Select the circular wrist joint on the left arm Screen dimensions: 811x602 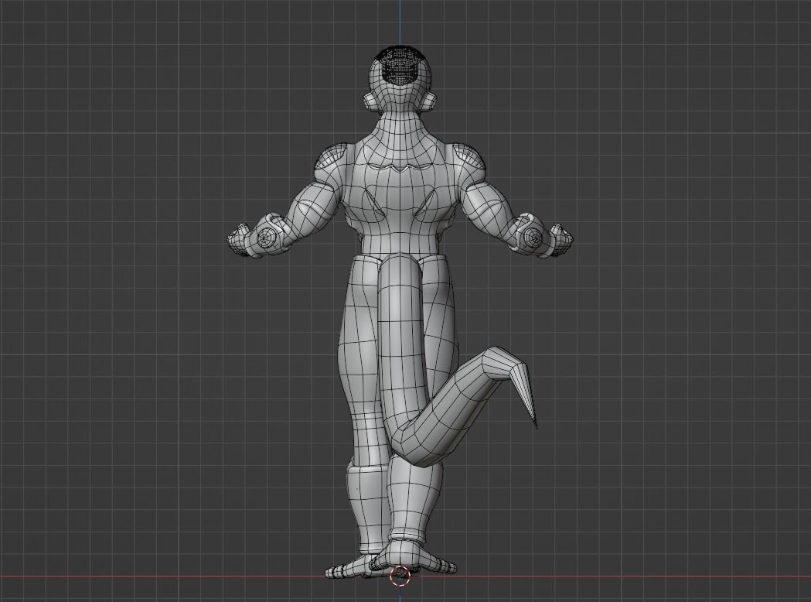(x=266, y=238)
